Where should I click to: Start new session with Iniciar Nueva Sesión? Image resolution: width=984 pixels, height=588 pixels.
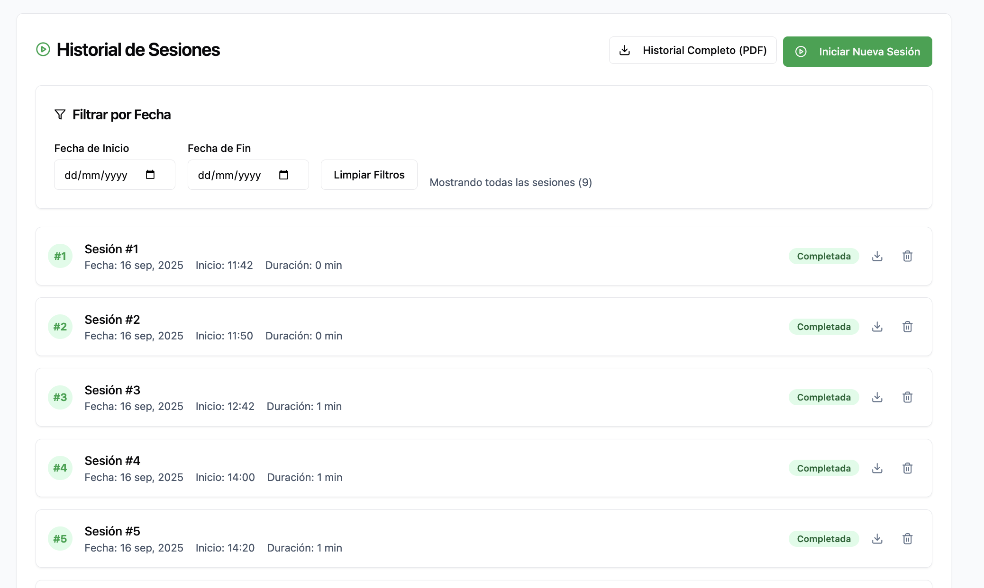point(857,52)
